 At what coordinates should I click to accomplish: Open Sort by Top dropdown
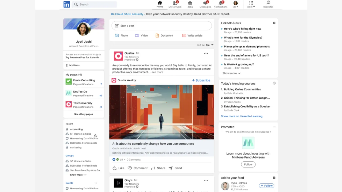pos(210,45)
